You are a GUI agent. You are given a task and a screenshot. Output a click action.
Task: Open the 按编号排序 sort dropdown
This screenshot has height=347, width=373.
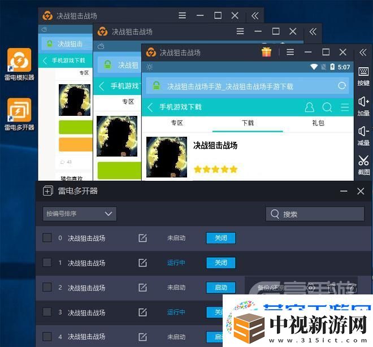[x=80, y=214]
